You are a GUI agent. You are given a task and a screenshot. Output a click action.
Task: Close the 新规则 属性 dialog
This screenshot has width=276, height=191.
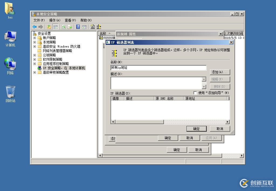[x=220, y=34]
